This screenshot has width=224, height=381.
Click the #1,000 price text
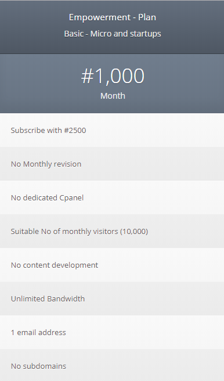[113, 76]
